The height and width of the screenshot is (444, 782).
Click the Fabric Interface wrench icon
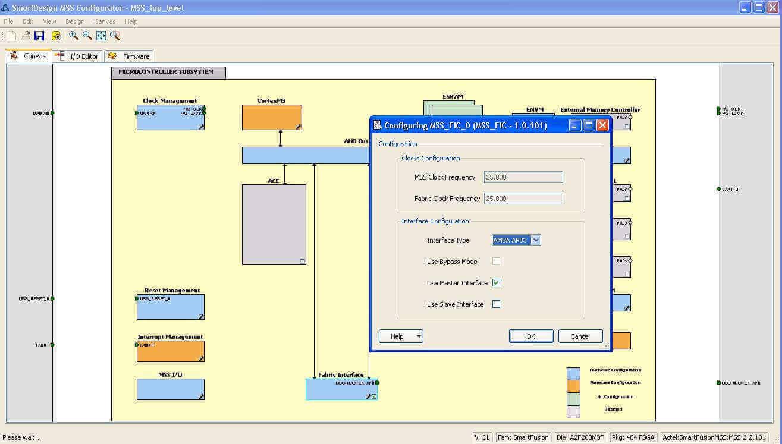point(368,396)
